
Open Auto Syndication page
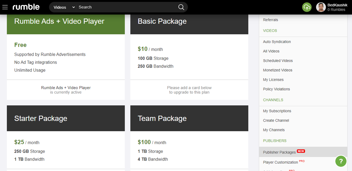(x=277, y=42)
